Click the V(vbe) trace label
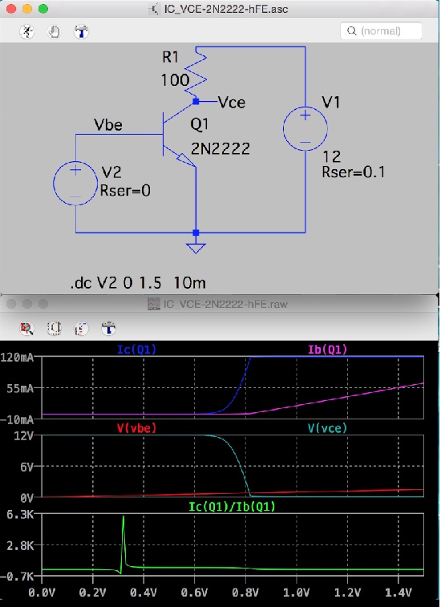Image resolution: width=441 pixels, height=607 pixels. 136,428
